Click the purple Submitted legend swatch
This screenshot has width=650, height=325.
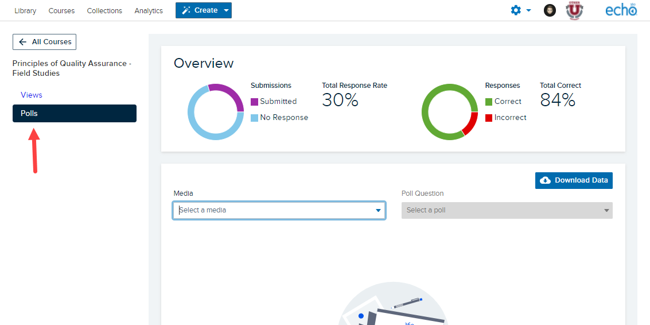pos(255,102)
